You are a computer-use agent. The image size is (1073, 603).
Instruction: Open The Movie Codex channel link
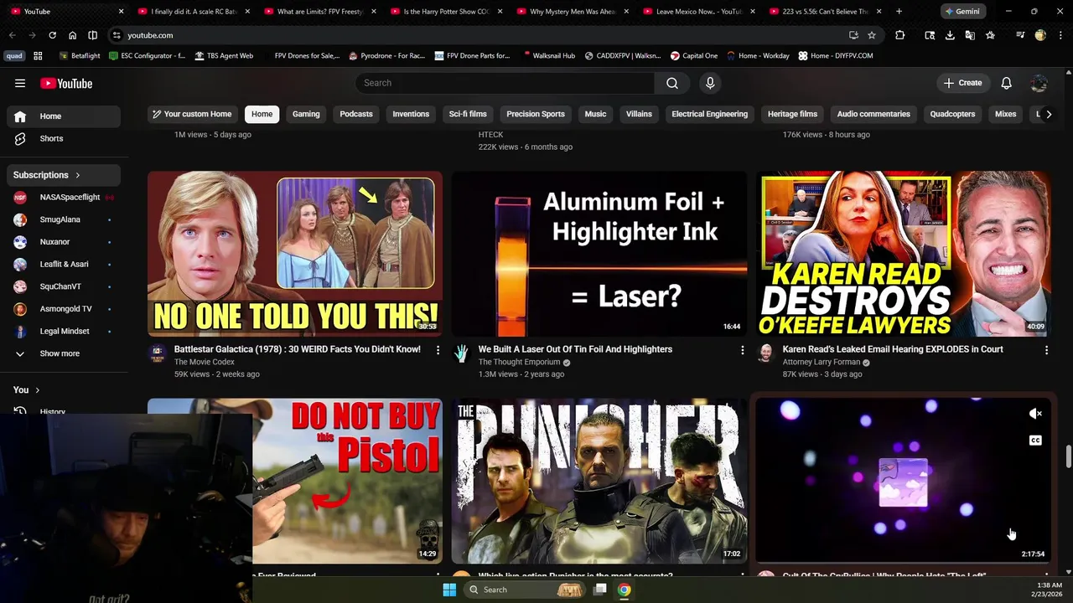[205, 362]
